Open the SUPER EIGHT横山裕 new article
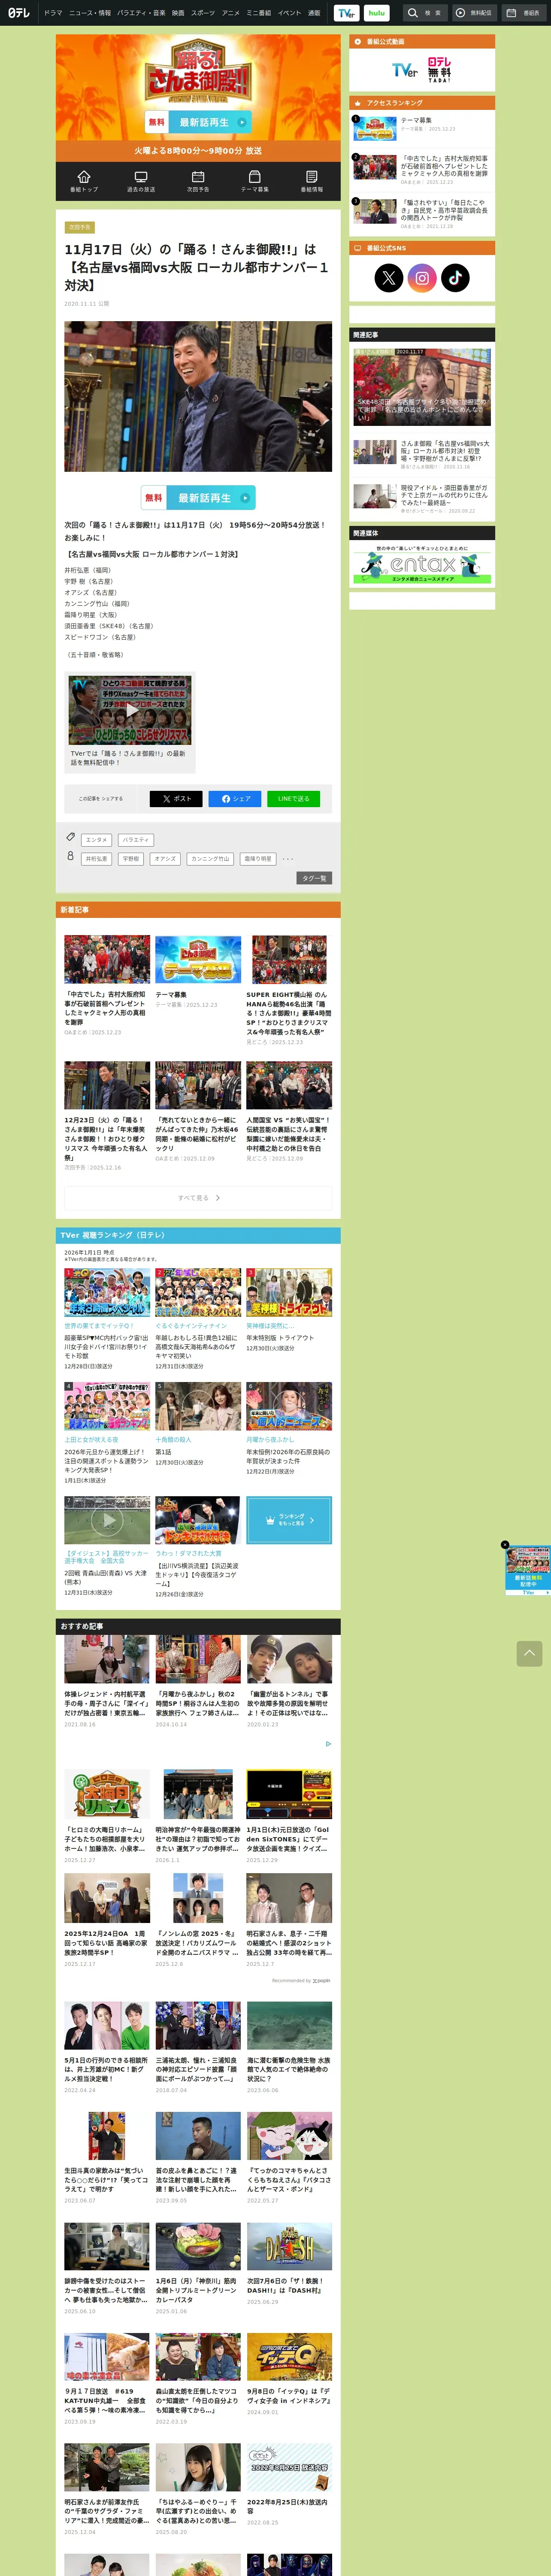This screenshot has height=2576, width=551. pos(289,990)
